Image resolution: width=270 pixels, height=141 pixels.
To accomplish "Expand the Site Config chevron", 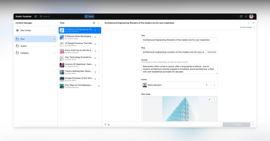I will [54, 31].
